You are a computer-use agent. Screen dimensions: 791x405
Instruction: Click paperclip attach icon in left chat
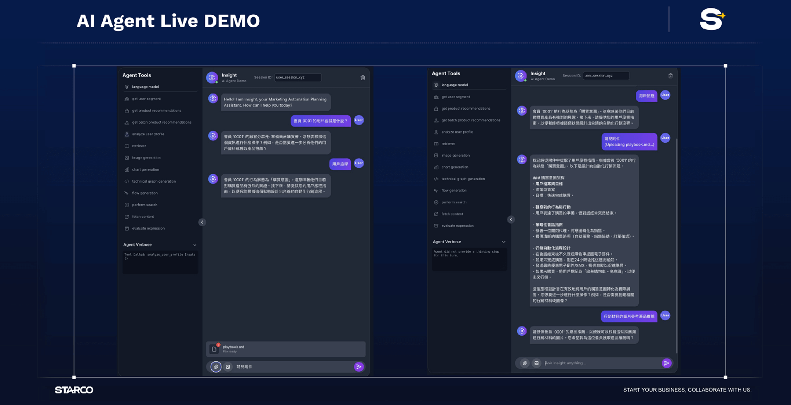point(216,366)
